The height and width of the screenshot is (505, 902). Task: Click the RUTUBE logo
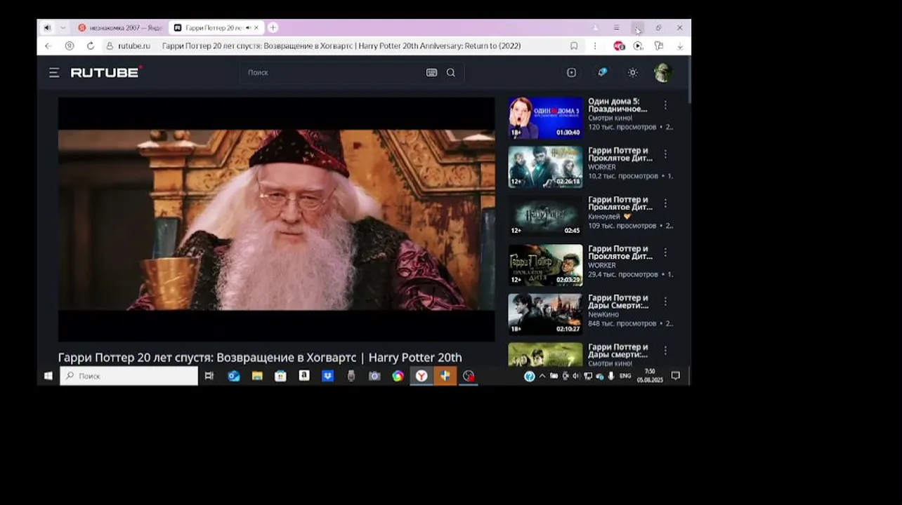[106, 72]
